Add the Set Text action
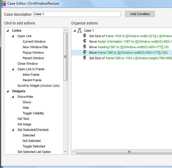The height and width of the screenshot is (168, 172). click(x=23, y=119)
